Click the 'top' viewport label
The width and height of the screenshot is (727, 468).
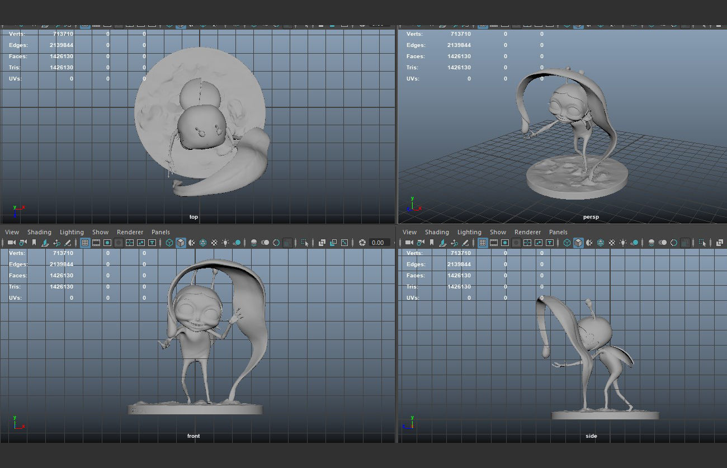click(193, 217)
